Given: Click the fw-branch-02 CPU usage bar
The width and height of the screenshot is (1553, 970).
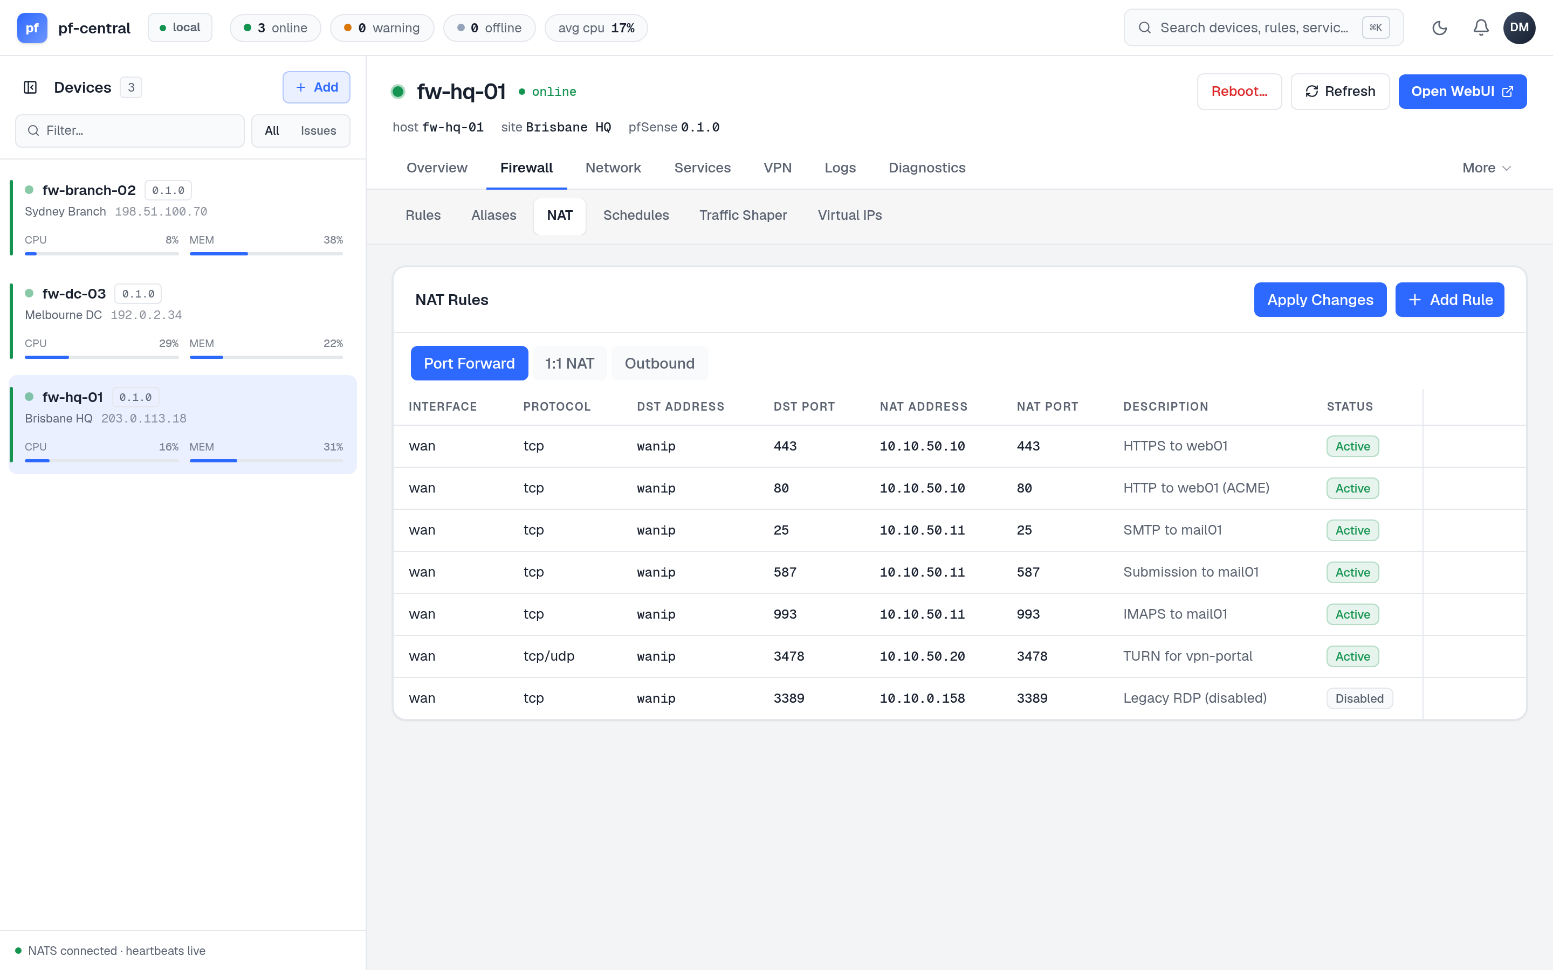Looking at the screenshot, I should click(x=101, y=254).
